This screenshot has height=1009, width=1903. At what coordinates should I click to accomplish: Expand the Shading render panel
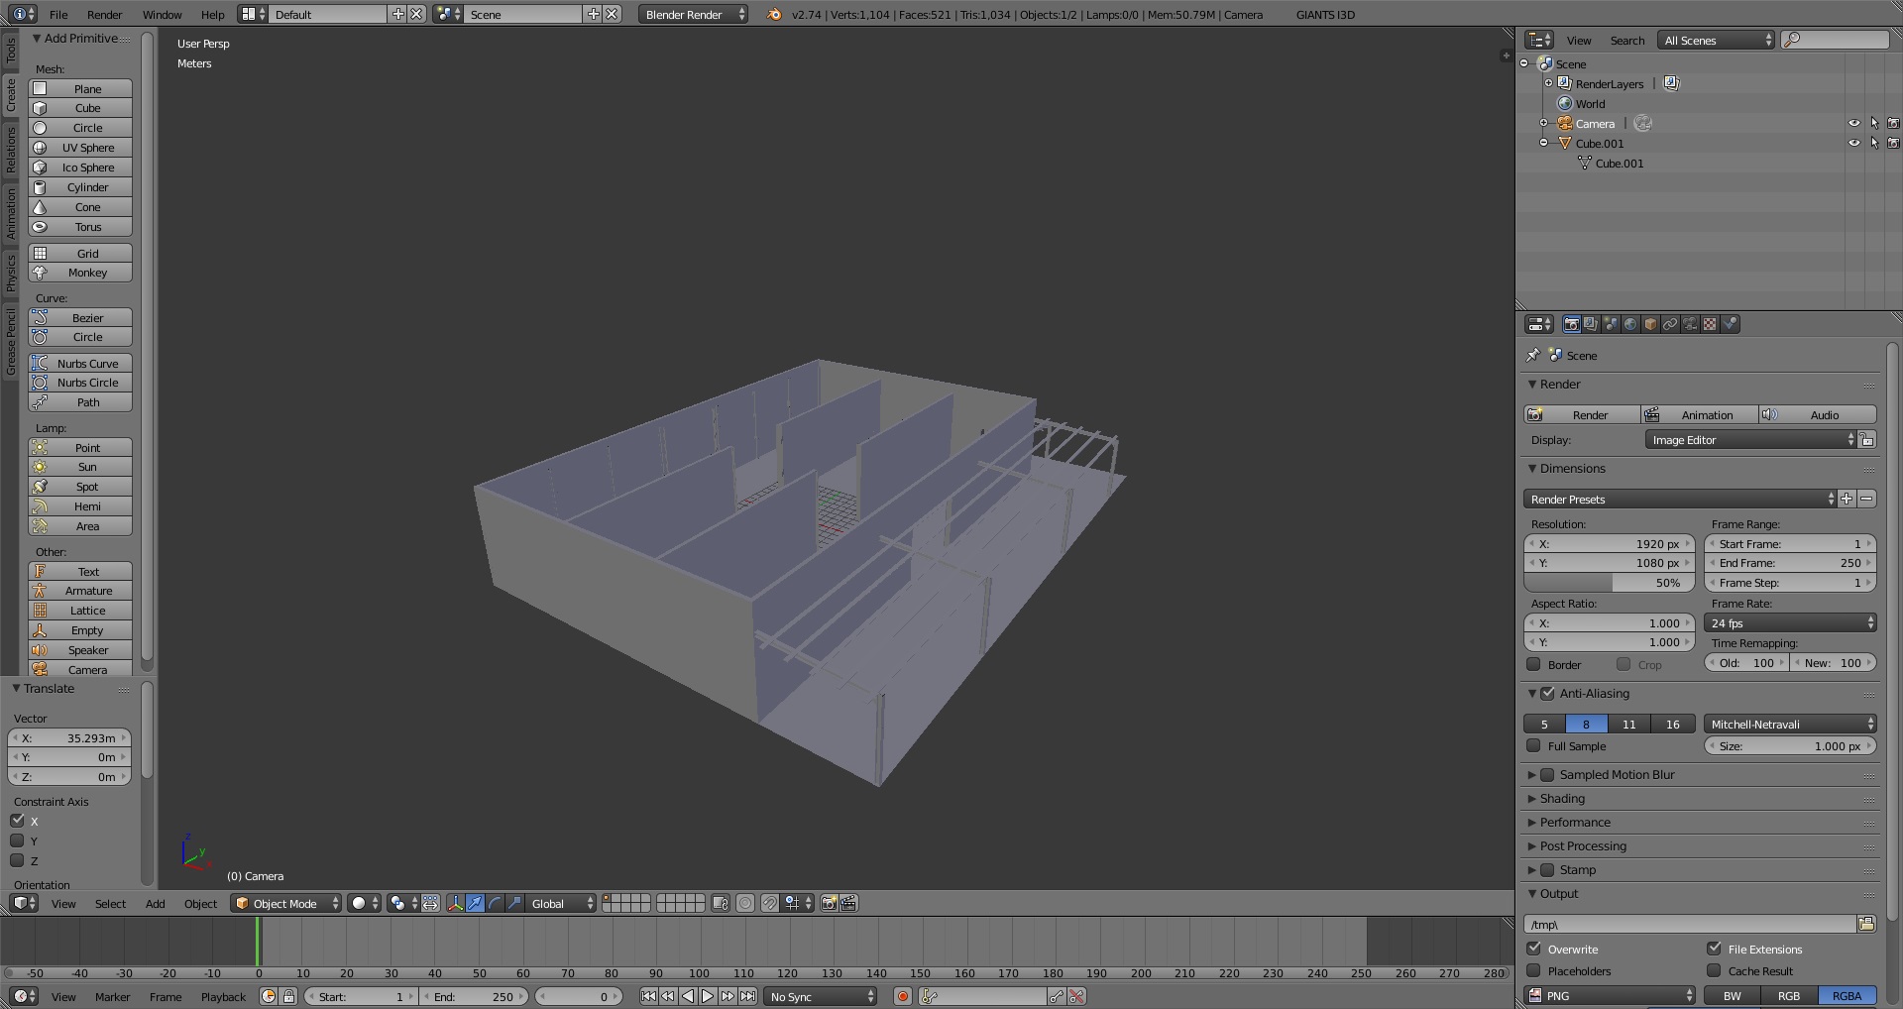[x=1562, y=799]
